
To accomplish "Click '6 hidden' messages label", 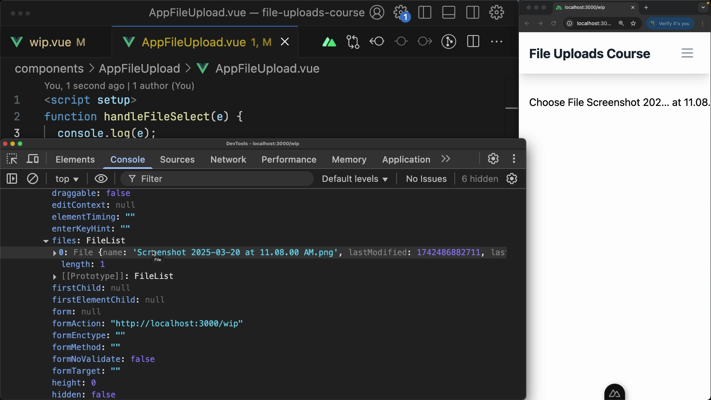I will pos(480,179).
